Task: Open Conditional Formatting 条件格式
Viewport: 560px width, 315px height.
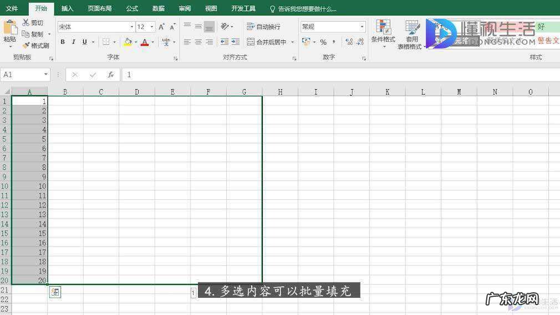Action: point(383,34)
